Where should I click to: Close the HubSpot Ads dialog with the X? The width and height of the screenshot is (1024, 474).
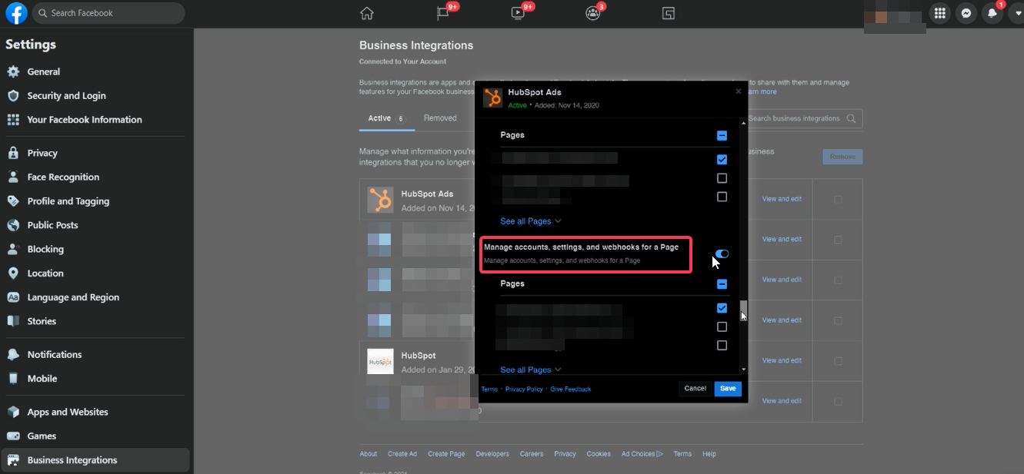point(739,91)
